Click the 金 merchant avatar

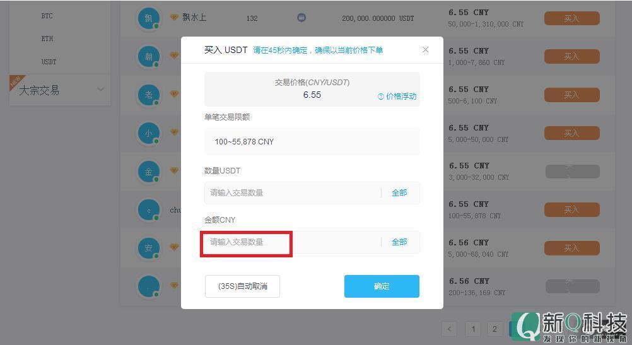(149, 172)
